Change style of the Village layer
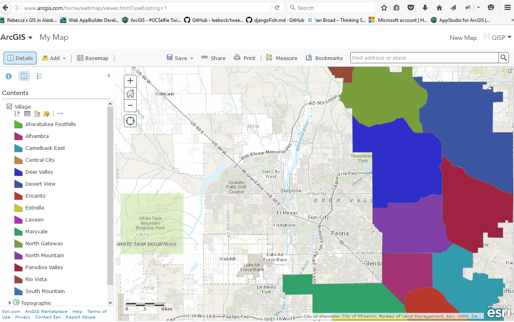This screenshot has height=322, width=514. 37,114
